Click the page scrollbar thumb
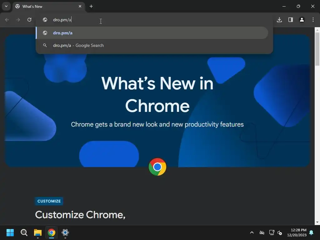This screenshot has height=240, width=320. point(317,49)
